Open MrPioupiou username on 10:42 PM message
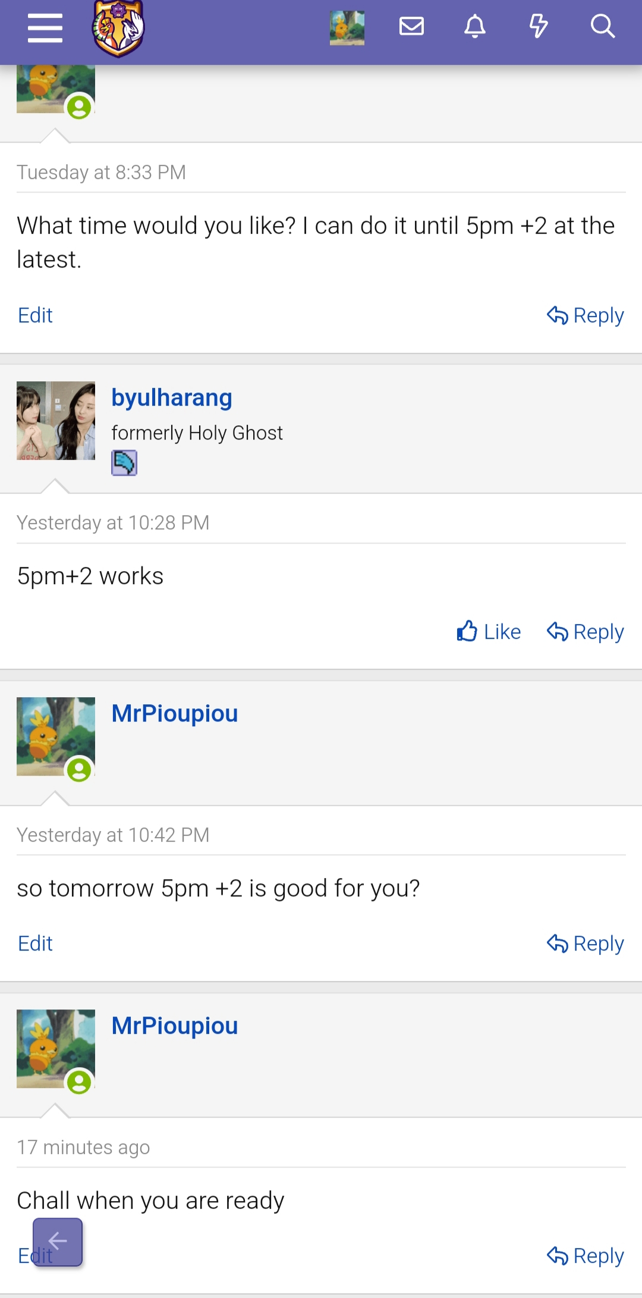The height and width of the screenshot is (1298, 642). 175,713
